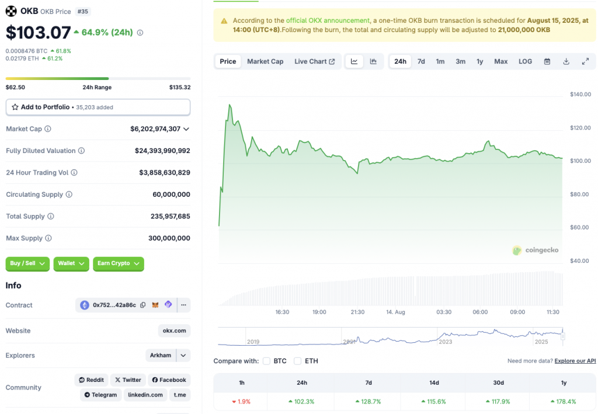Click the Ethereum chain icon in contract
598x414 pixels.
click(84, 305)
